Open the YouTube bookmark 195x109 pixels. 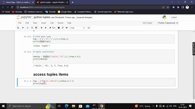point(17,12)
